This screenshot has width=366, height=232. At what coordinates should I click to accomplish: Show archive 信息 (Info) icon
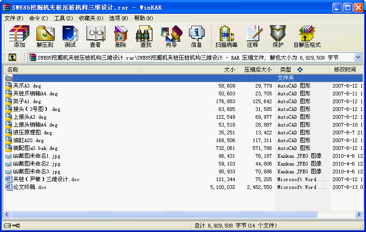[196, 37]
